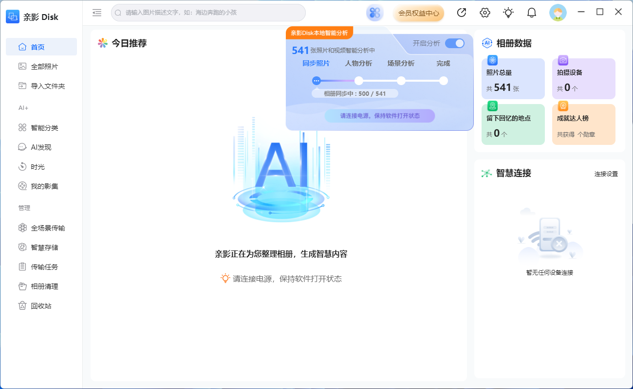Go to AI发现 in the sidebar
Screen dimensions: 633x389
click(41, 147)
